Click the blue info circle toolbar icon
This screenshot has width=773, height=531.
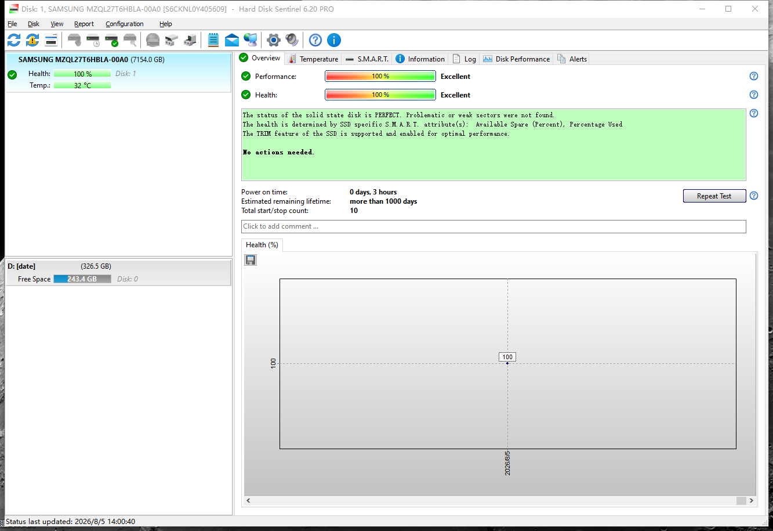tap(334, 40)
